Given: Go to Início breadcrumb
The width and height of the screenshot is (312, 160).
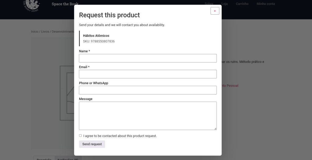Looking at the screenshot, I should click(35, 32).
